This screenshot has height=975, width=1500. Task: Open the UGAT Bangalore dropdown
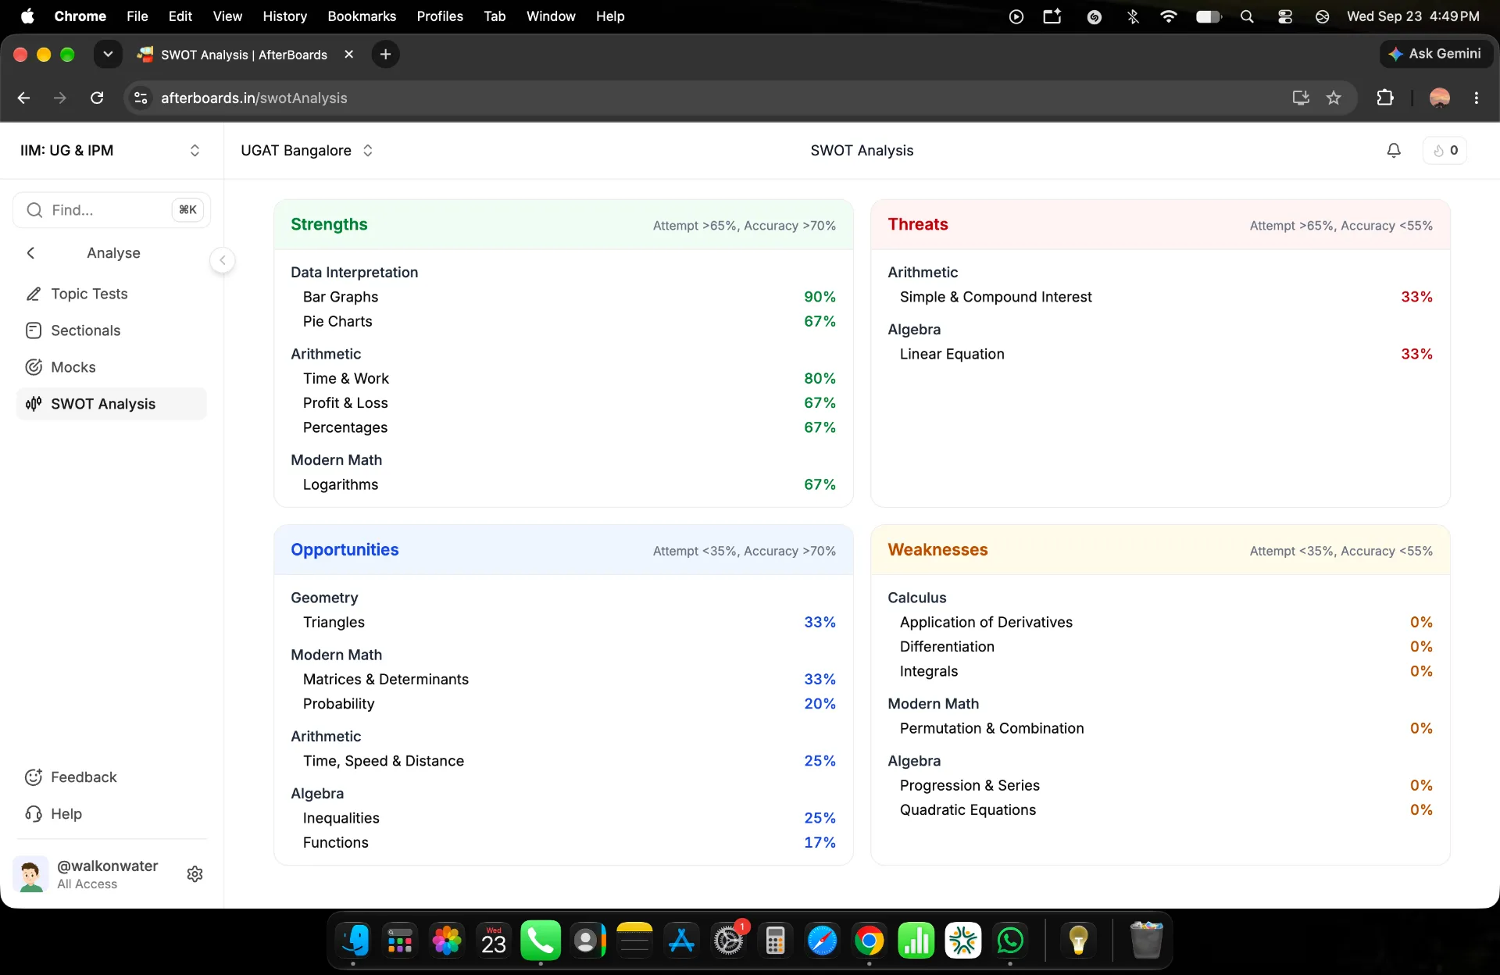(307, 150)
